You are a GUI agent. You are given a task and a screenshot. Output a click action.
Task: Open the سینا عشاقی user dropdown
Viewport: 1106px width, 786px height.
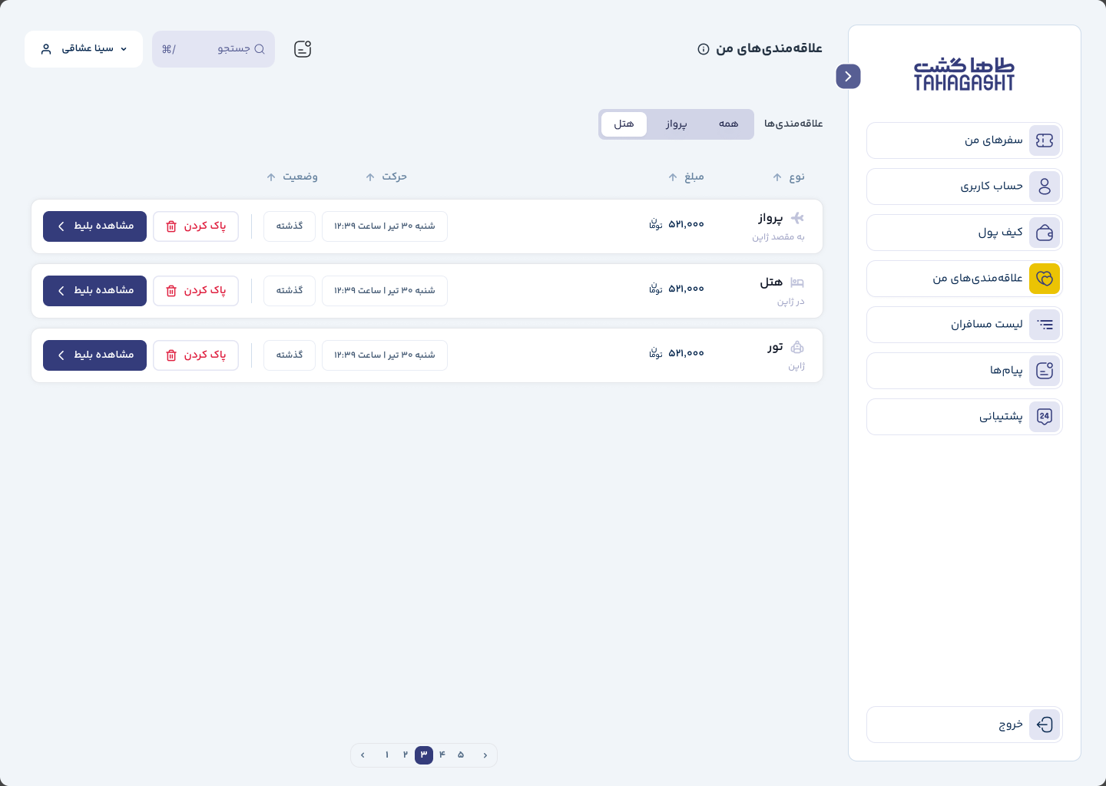pyautogui.click(x=84, y=49)
